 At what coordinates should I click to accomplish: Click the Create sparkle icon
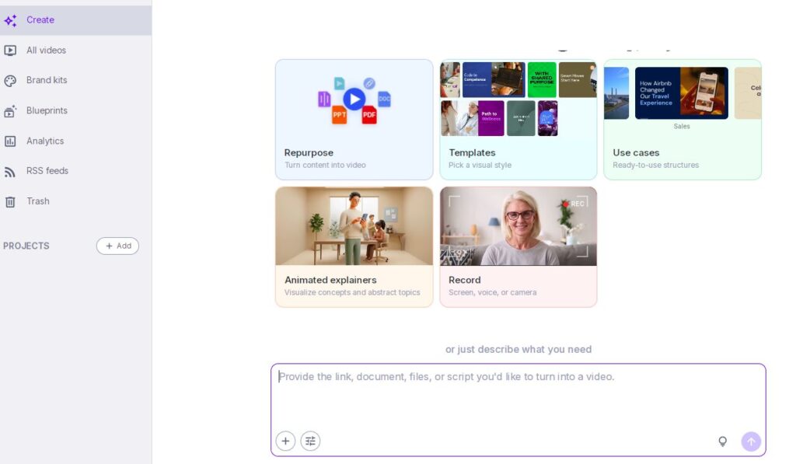pyautogui.click(x=10, y=21)
